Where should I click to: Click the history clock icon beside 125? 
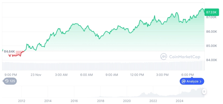[7, 81]
